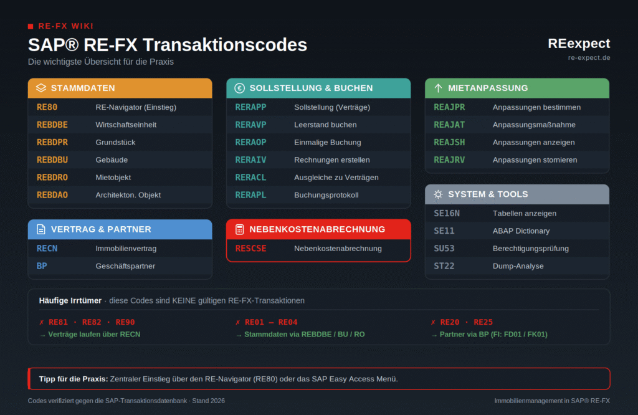Click the SU53 code
The width and height of the screenshot is (638, 415).
click(x=444, y=248)
